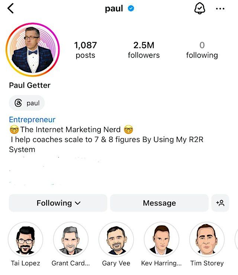This screenshot has width=238, height=275.
Task: Click the blue verified badge
Action: (x=131, y=8)
